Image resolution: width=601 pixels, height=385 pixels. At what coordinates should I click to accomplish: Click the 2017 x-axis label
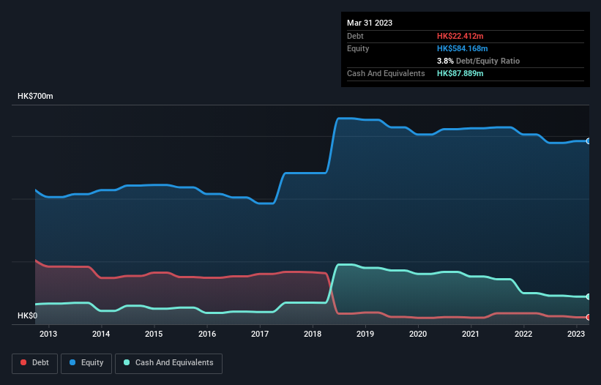[260, 334]
